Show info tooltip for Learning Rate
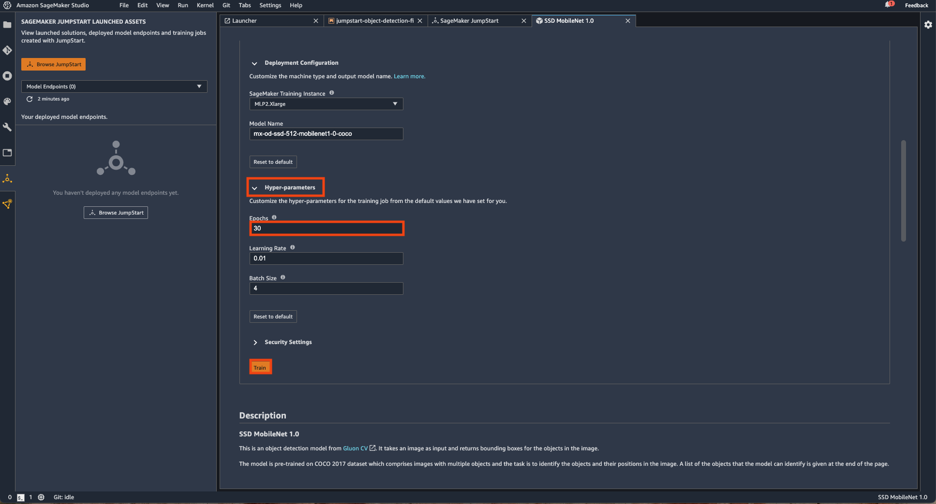This screenshot has width=936, height=504. (x=293, y=247)
